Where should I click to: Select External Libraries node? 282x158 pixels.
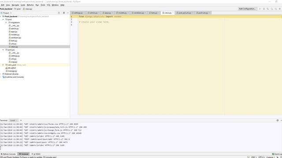(11, 74)
